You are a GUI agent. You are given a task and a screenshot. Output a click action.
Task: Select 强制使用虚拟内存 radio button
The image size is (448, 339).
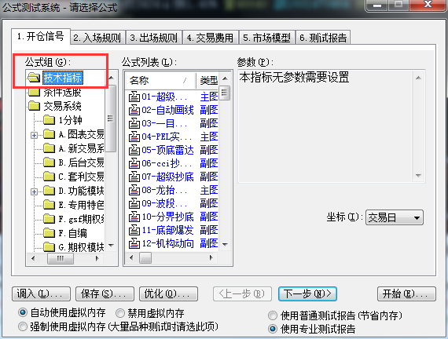pyautogui.click(x=23, y=326)
